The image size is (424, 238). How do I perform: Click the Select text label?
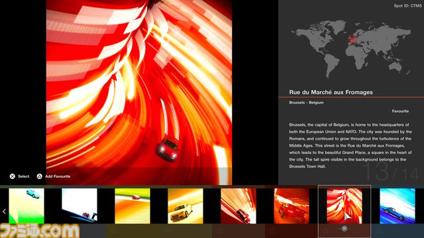24,177
